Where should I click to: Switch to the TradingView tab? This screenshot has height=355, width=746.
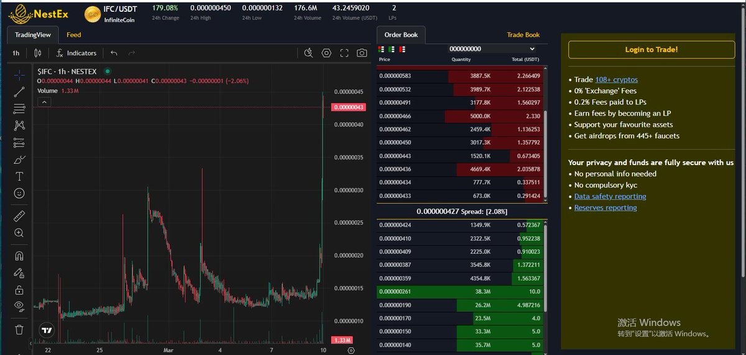(33, 35)
